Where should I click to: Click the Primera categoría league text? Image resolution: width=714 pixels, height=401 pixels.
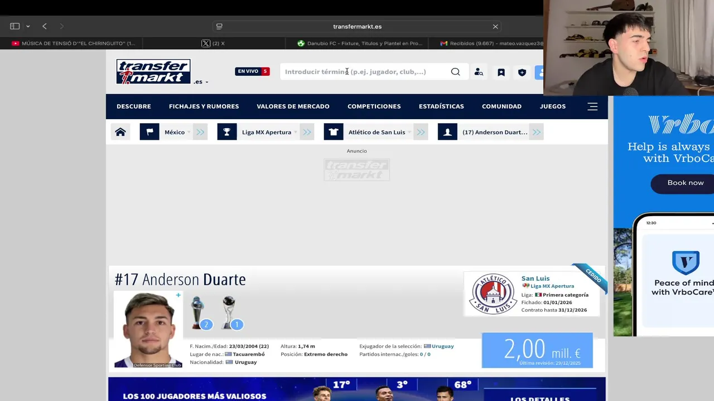[x=566, y=295]
